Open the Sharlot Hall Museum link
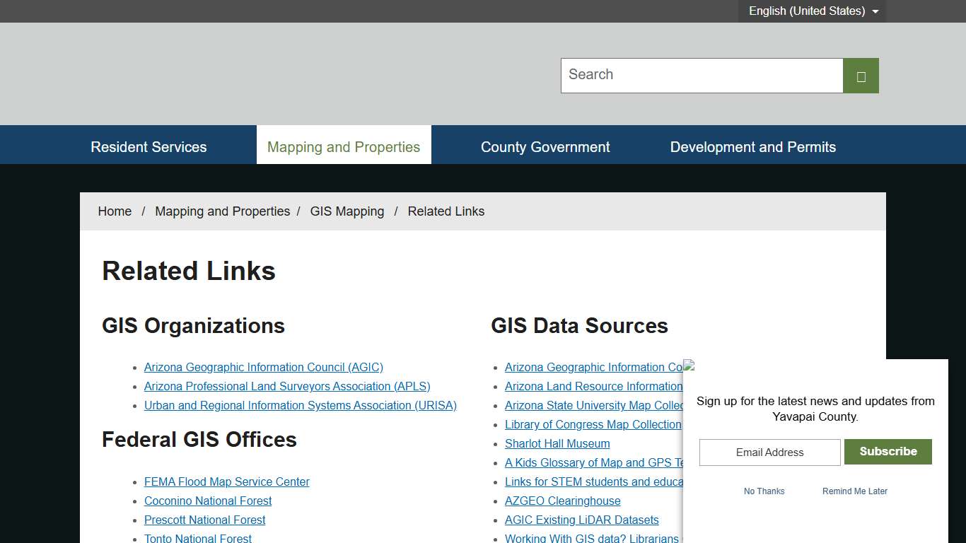The image size is (966, 543). [x=557, y=443]
